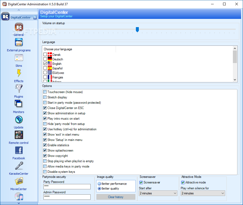This screenshot has height=205, width=243.
Task: Click the Volume on startup slider thumb
Action: click(137, 29)
